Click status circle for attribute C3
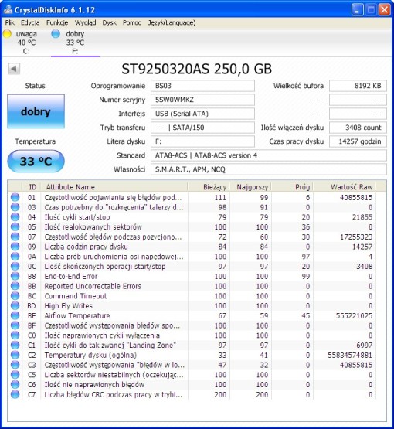The image size is (394, 429). coord(15,365)
